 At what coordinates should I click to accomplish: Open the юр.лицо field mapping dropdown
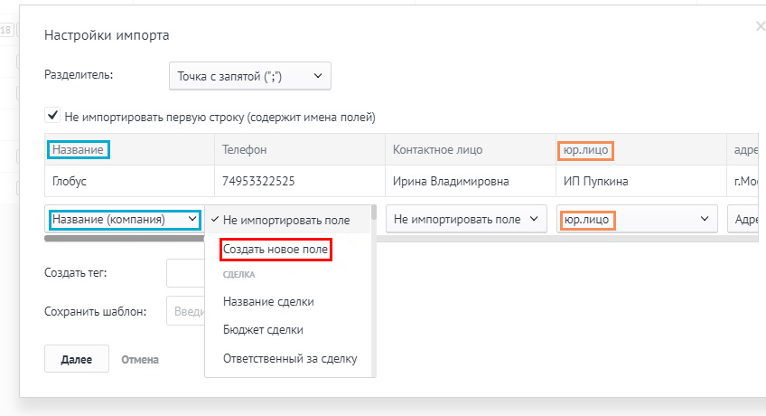pyautogui.click(x=636, y=219)
